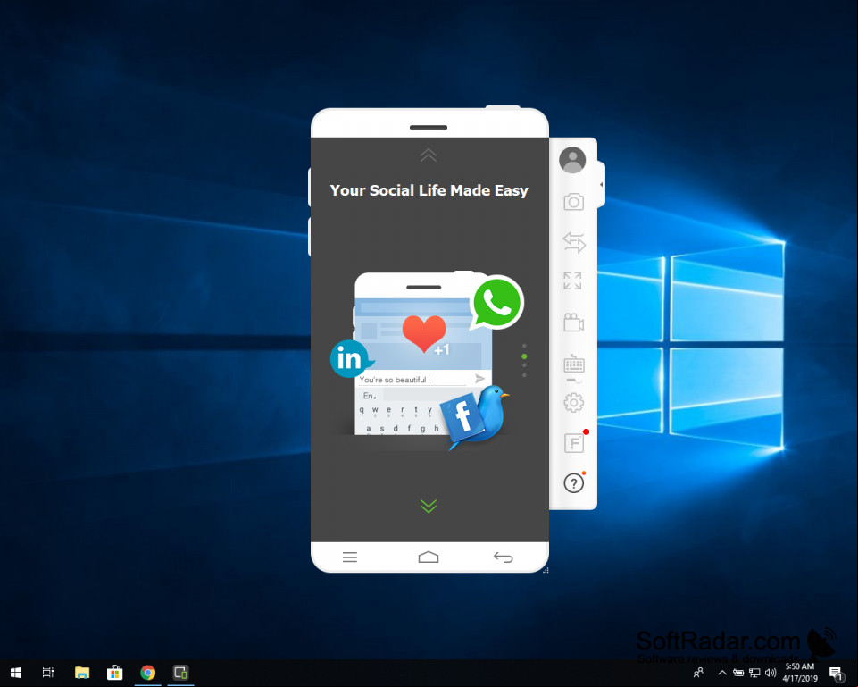Tap the phone's menu button with three lines
Screen dimensions: 858x687
coord(350,557)
